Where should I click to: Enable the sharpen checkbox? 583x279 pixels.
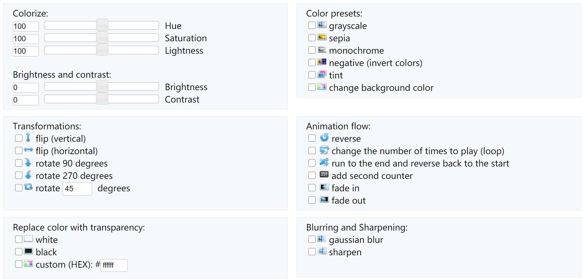click(312, 252)
